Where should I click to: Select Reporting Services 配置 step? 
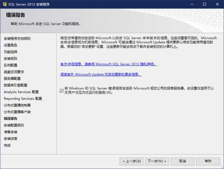pyautogui.click(x=23, y=99)
